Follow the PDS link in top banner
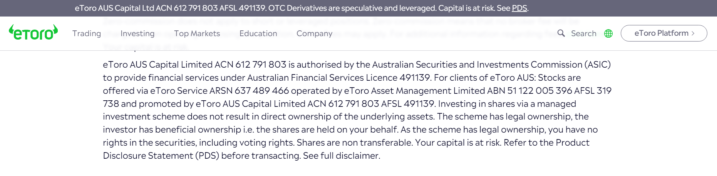The image size is (717, 176). click(x=519, y=8)
